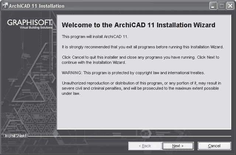
Task: Click the Welcome to ArchiCAD 11 heading
Action: [x=139, y=25]
